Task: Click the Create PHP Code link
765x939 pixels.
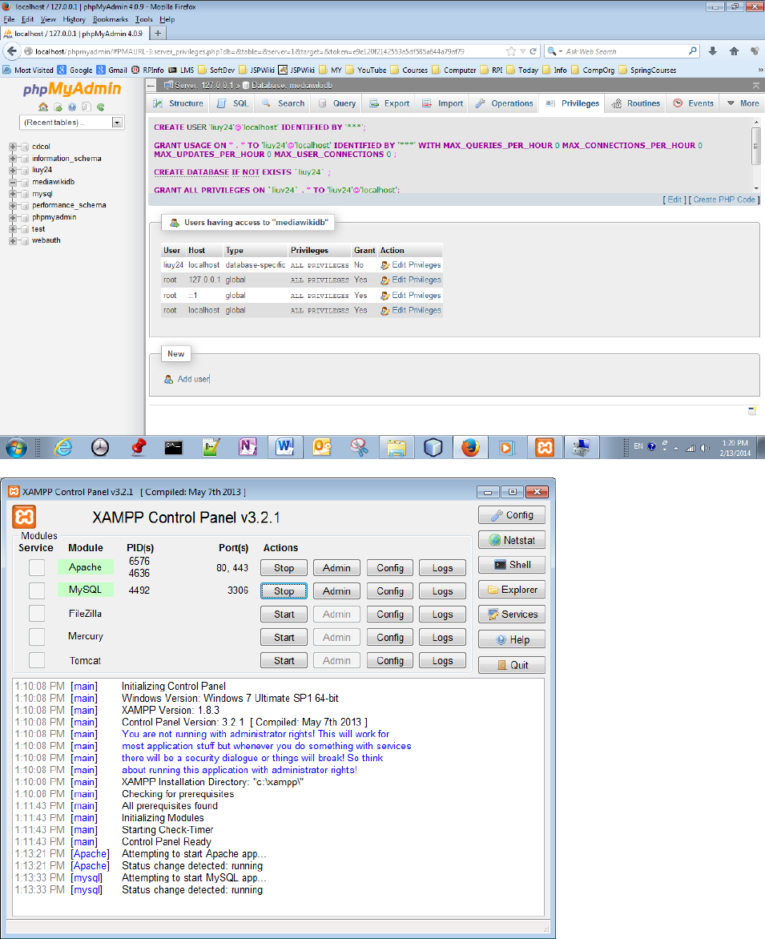Action: point(725,199)
